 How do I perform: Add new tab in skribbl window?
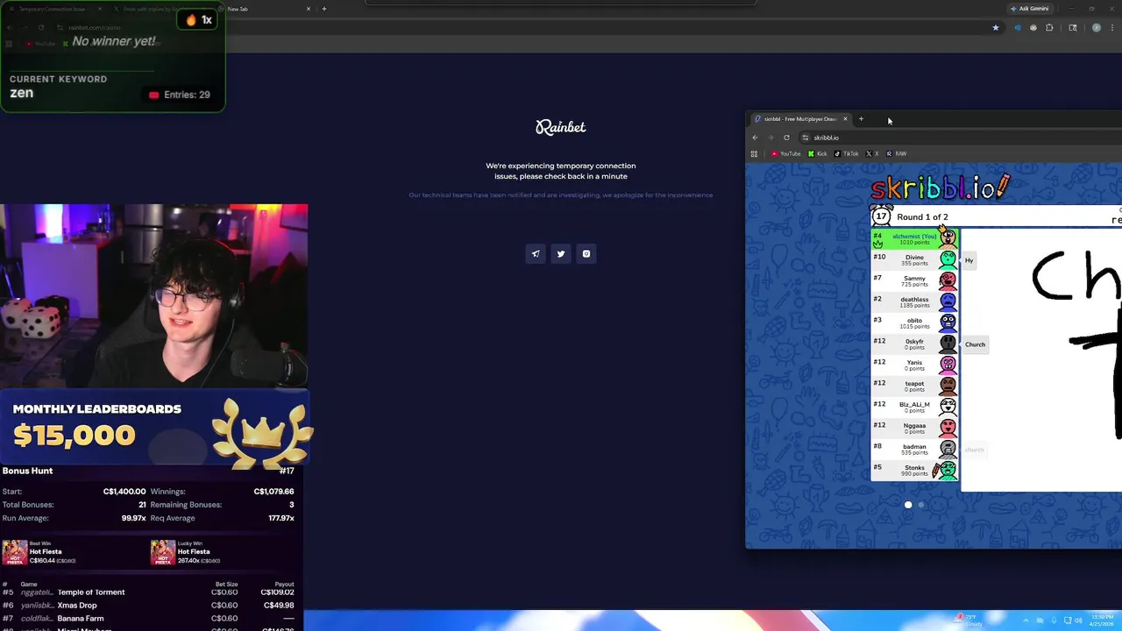[861, 119]
